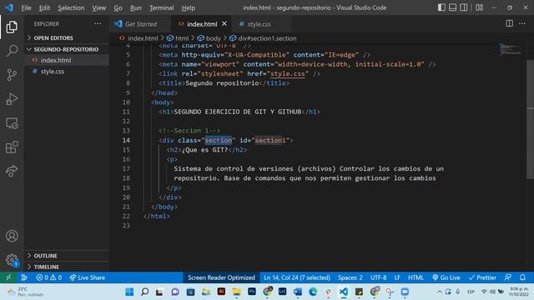
Task: Collapse the SEGUNDO-REPOSITORIO folder section
Action: (x=67, y=49)
